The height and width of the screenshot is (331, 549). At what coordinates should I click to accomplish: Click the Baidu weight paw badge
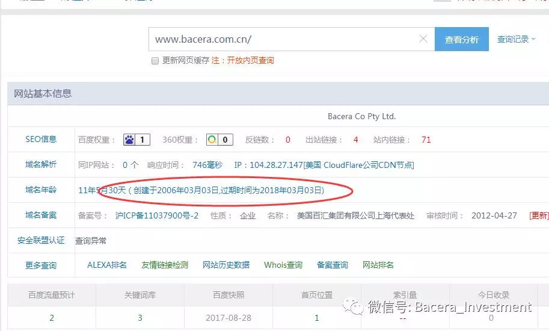[137, 140]
